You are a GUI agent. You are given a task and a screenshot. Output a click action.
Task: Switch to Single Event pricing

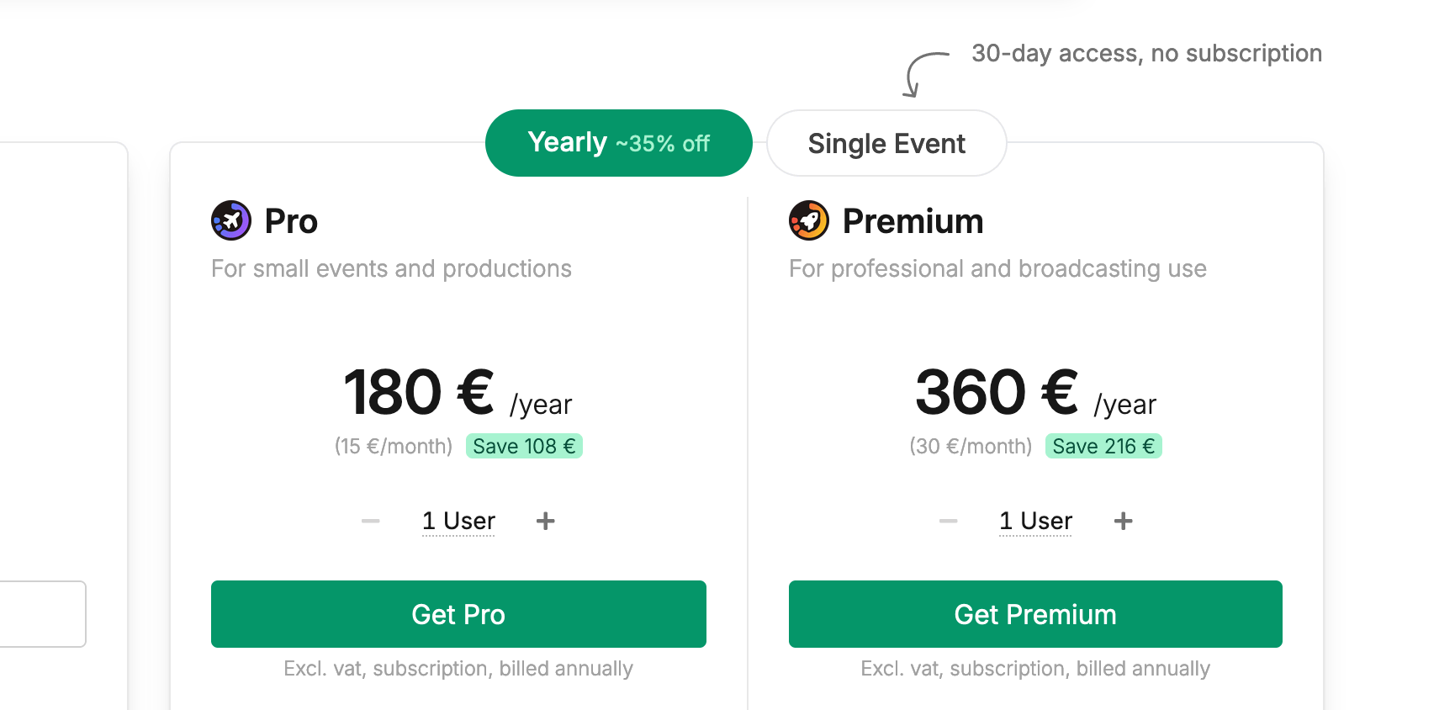886,143
